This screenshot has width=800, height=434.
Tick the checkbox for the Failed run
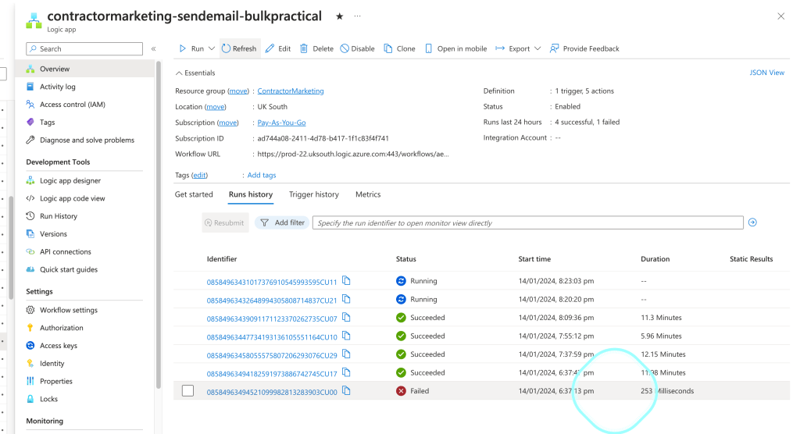(x=187, y=390)
